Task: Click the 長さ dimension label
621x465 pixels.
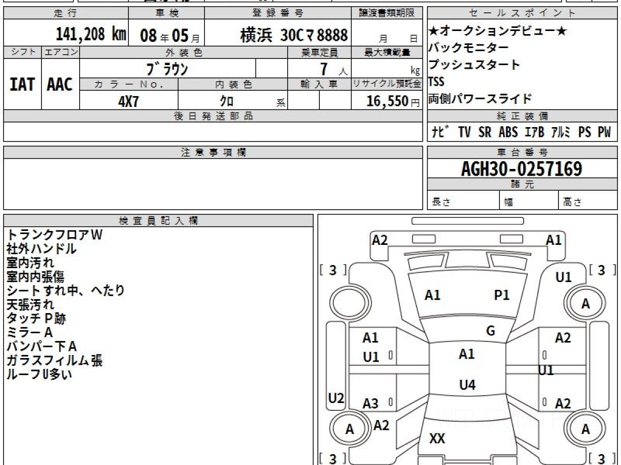Action: tap(441, 202)
